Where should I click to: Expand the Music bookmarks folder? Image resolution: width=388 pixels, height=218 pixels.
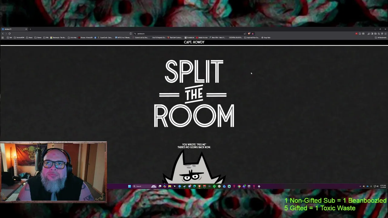pyautogui.click(x=29, y=38)
